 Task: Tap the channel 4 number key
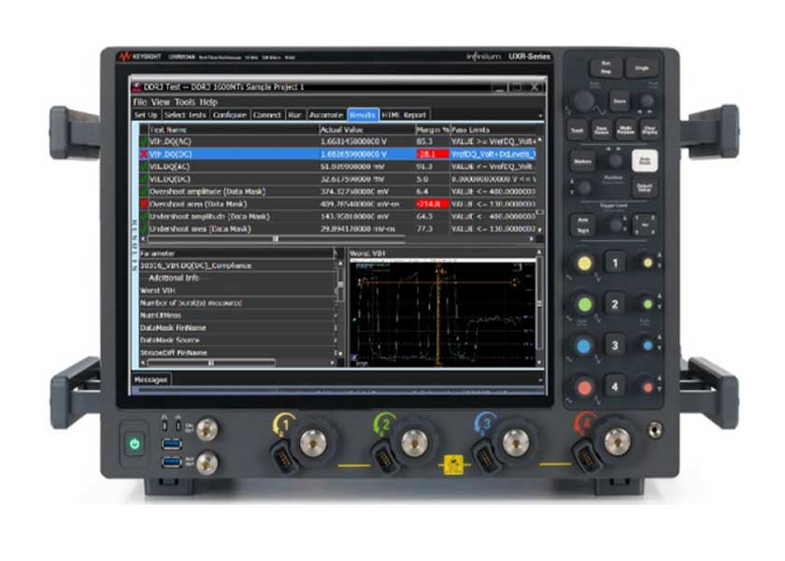(615, 387)
